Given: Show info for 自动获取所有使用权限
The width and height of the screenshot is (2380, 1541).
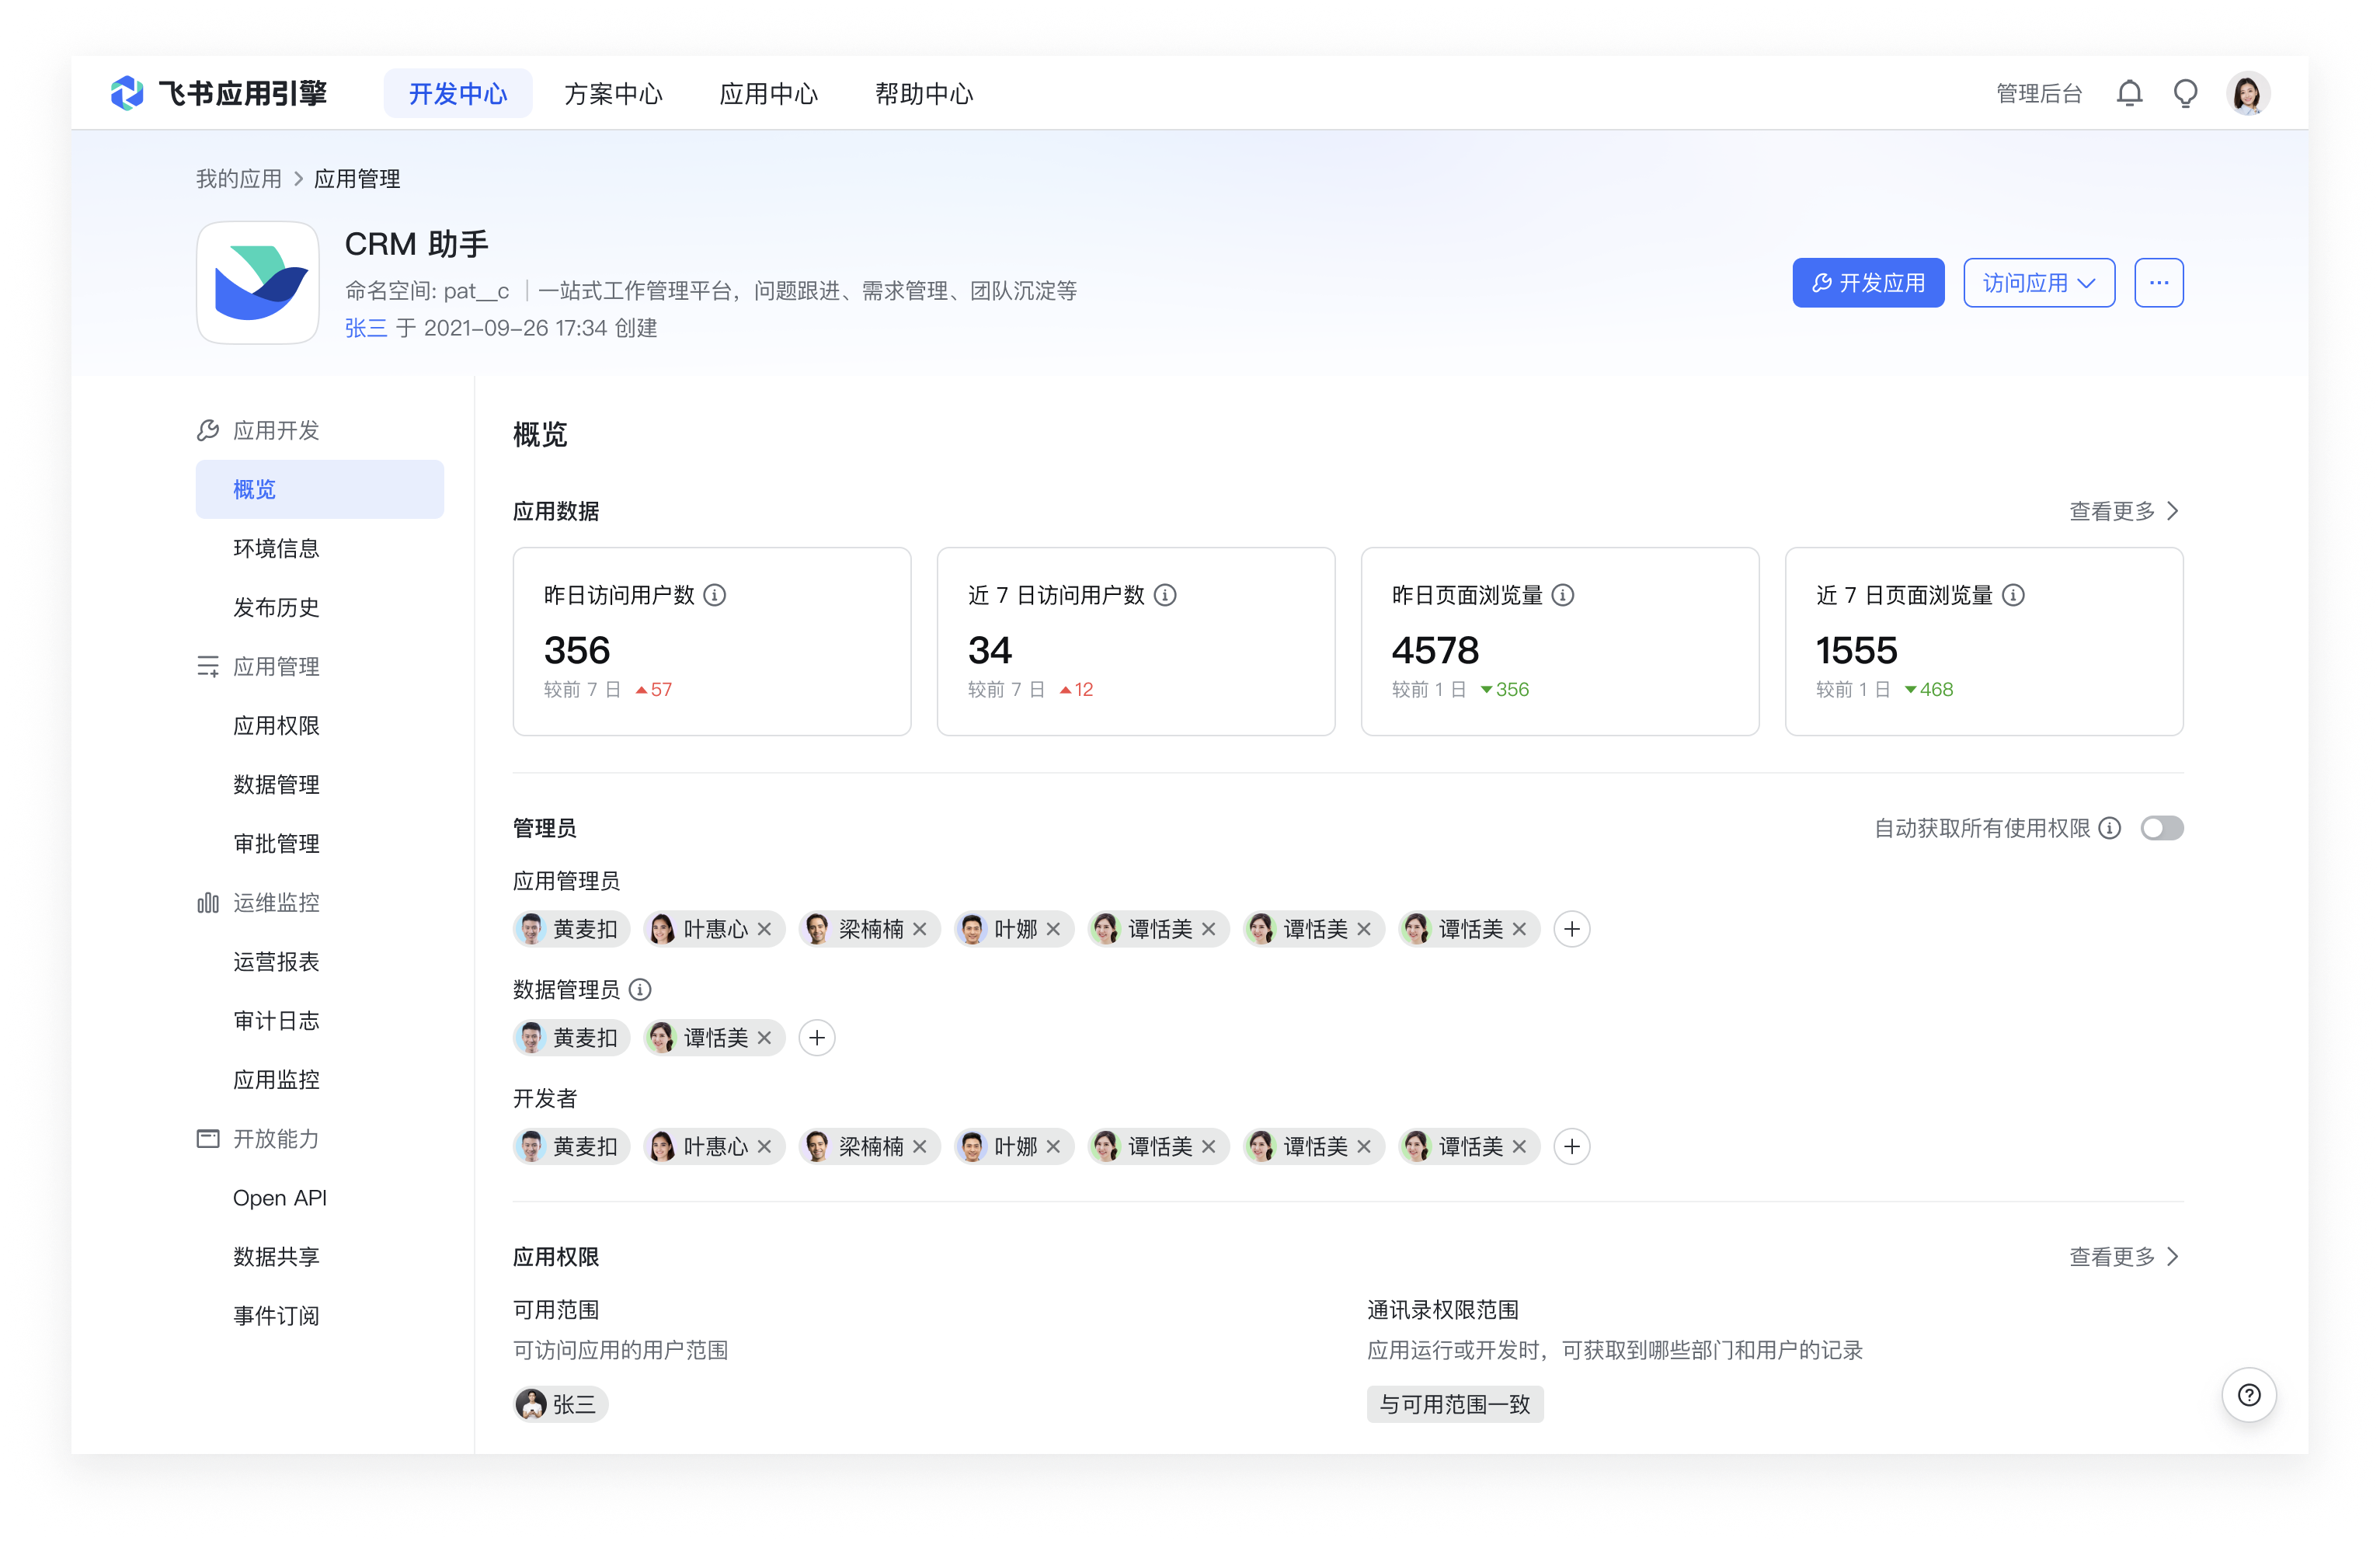Looking at the screenshot, I should [x=2109, y=828].
